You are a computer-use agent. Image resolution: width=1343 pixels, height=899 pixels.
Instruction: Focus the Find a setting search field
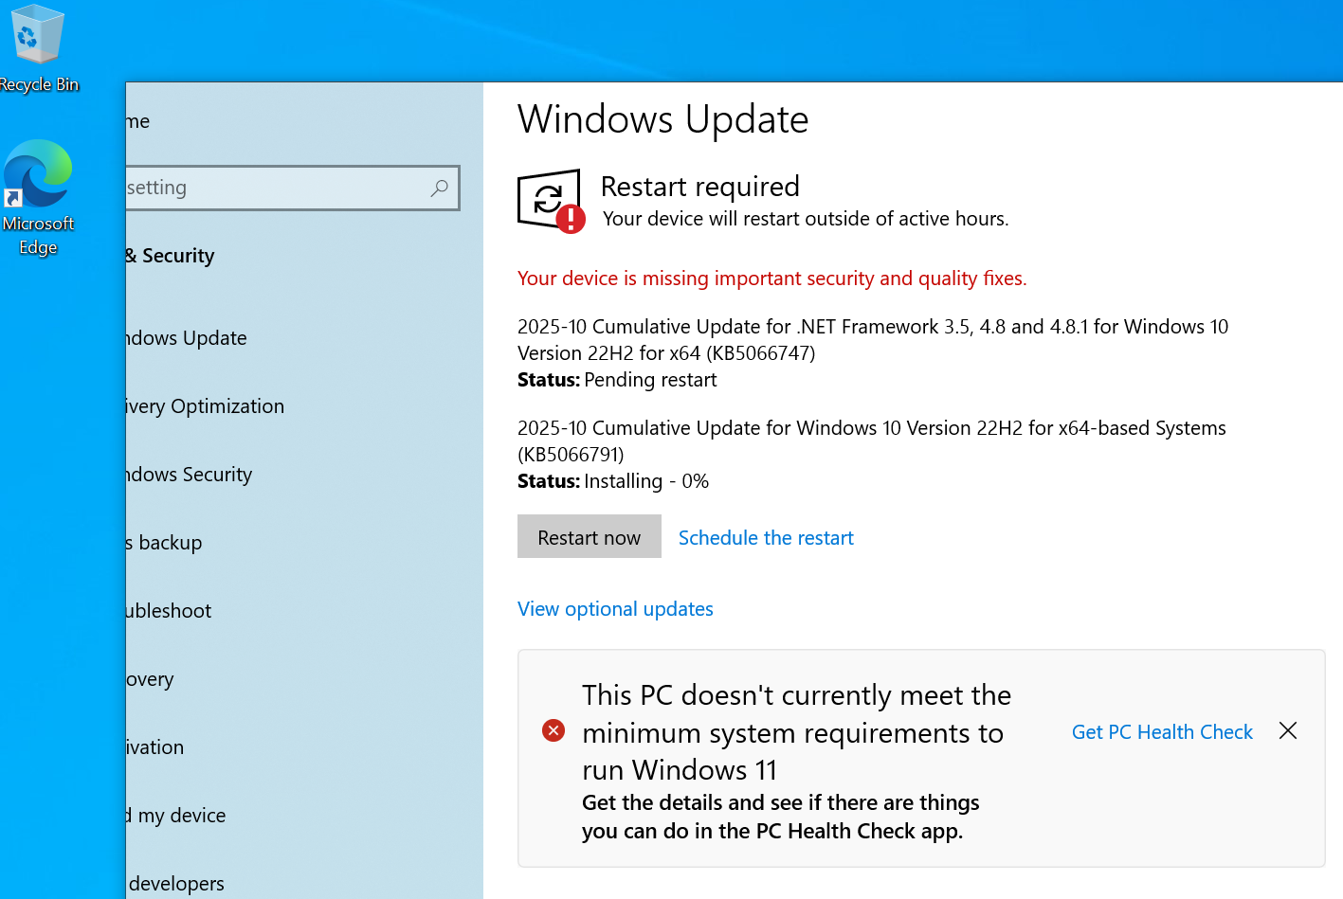coord(275,188)
